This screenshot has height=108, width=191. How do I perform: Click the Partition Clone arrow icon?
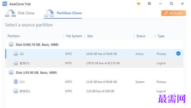pyautogui.click(x=49, y=13)
